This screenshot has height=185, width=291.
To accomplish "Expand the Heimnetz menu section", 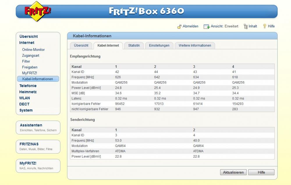I will [x=28, y=92].
